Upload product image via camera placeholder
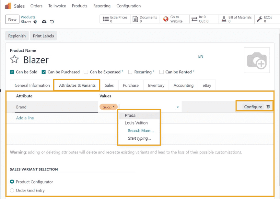Image resolution: width=280 pixels, height=199 pixels. point(257,60)
